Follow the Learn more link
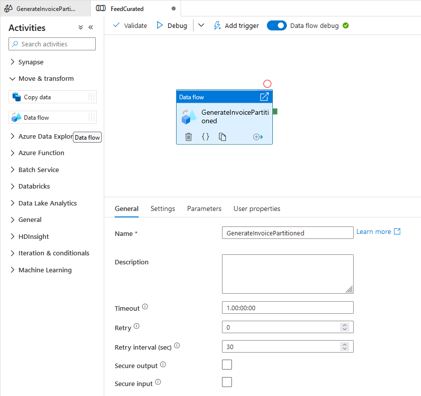The width and height of the screenshot is (421, 396). (x=378, y=232)
